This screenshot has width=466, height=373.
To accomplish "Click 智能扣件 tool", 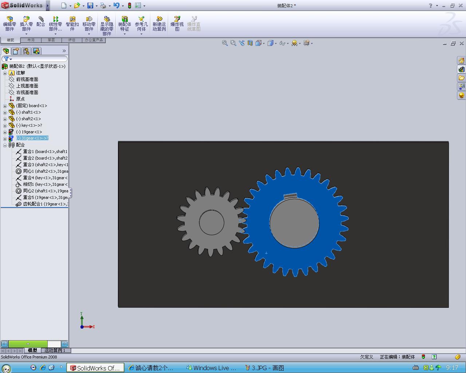I will [x=72, y=24].
